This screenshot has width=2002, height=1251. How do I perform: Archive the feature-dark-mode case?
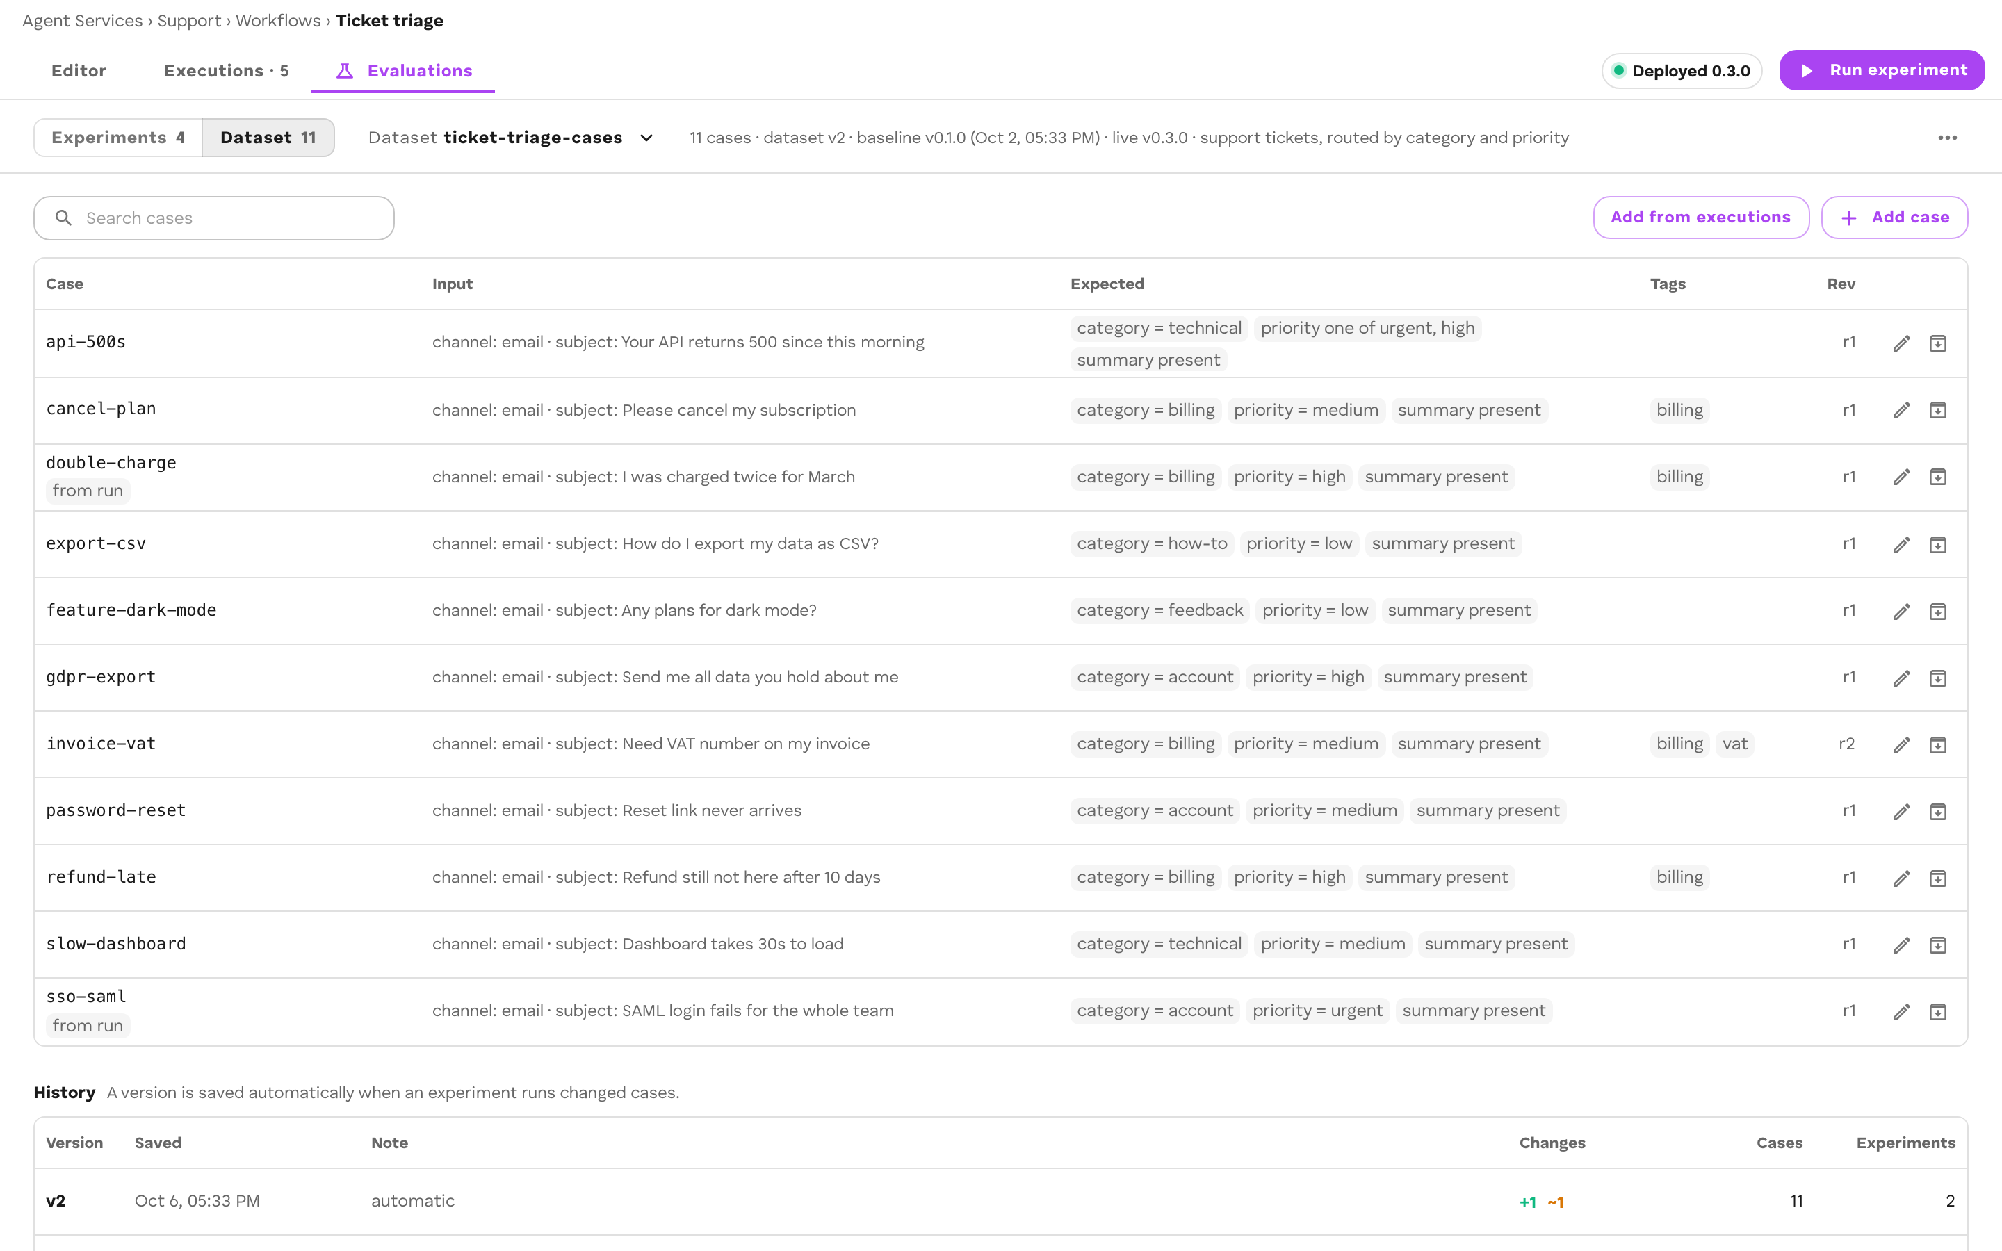(1937, 612)
